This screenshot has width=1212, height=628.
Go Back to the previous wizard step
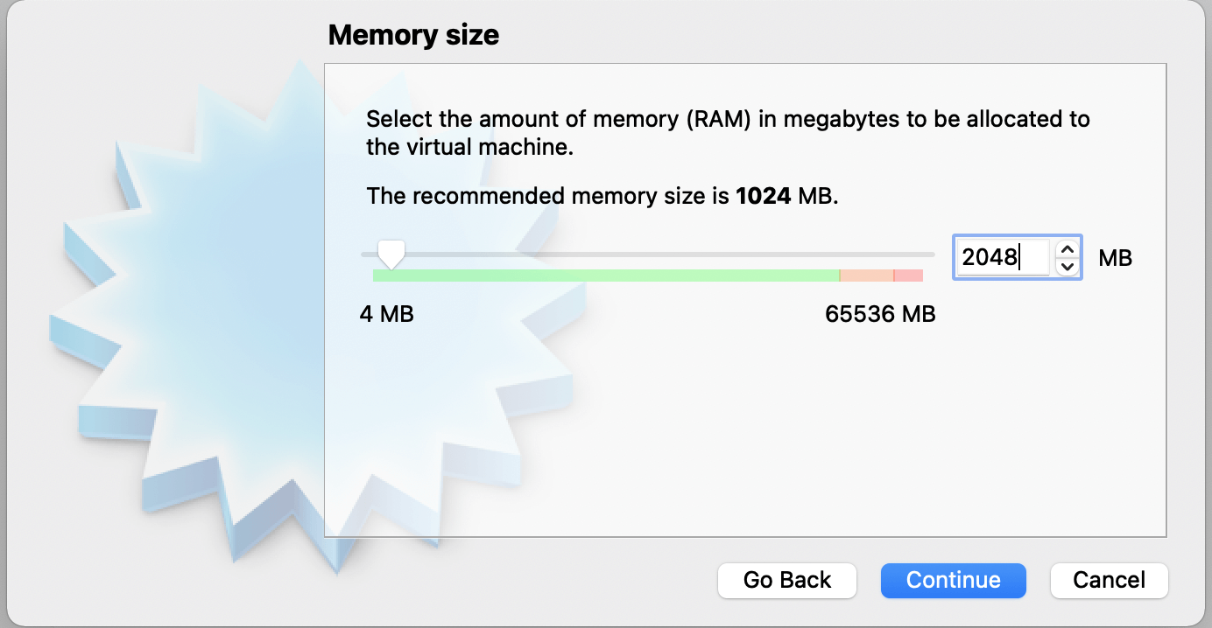[786, 580]
